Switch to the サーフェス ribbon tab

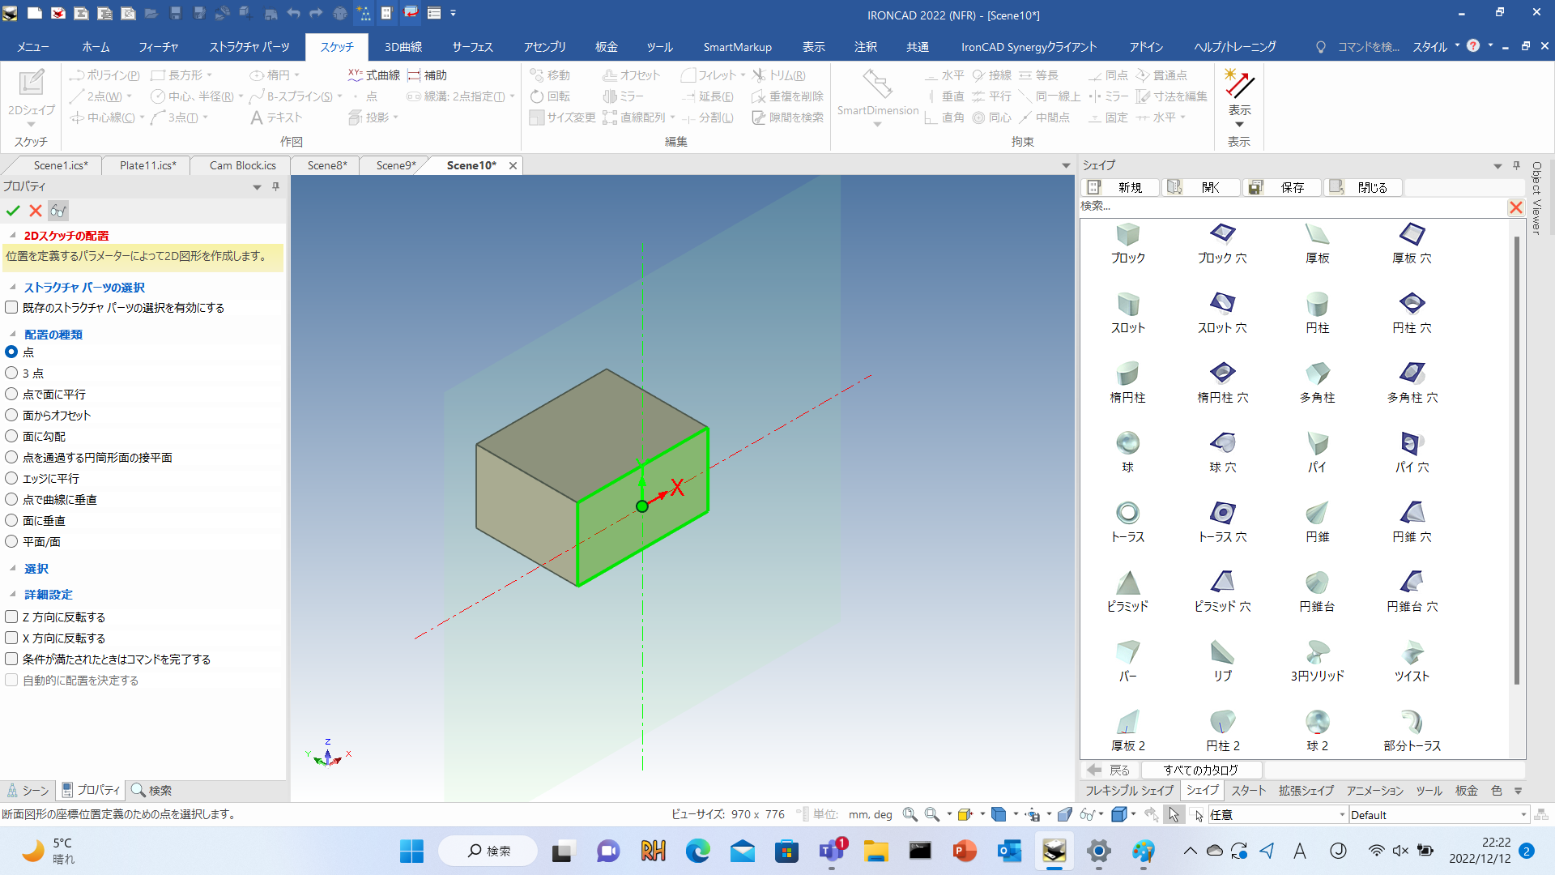click(x=472, y=47)
